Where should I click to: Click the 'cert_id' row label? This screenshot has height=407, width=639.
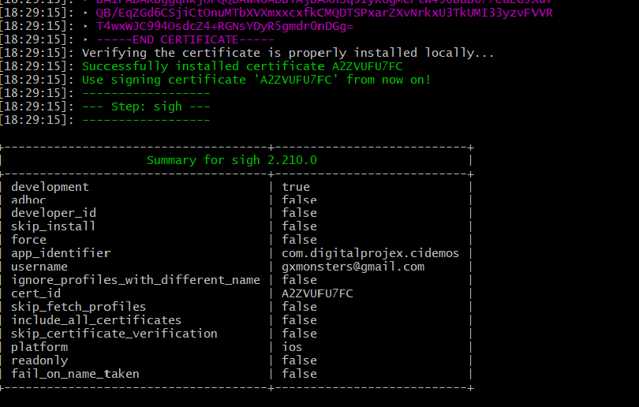pos(35,293)
